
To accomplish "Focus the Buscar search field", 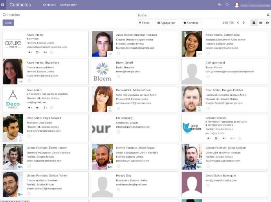I will [x=201, y=15].
